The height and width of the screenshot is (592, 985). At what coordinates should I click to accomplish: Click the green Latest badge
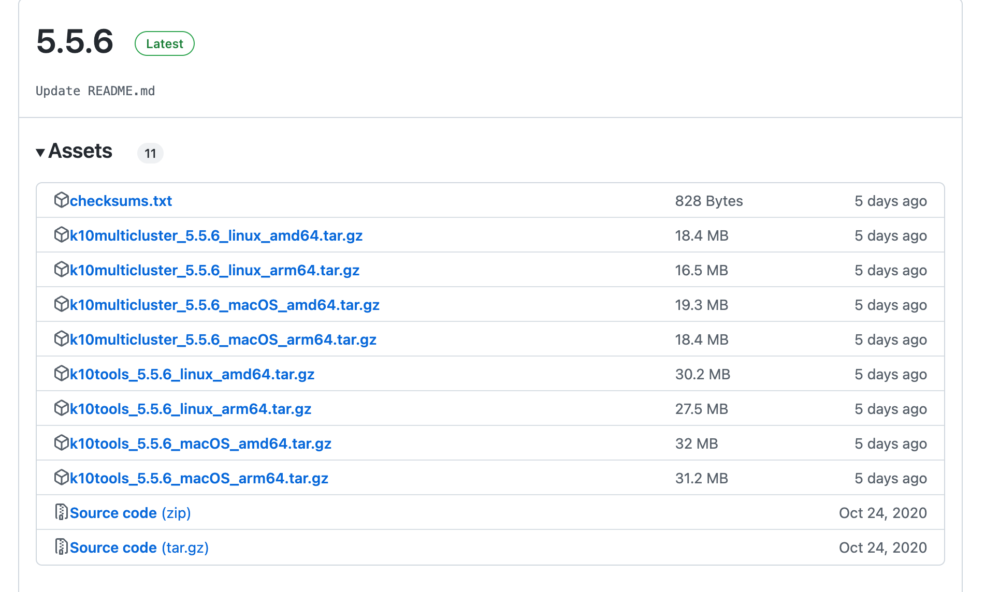click(165, 43)
